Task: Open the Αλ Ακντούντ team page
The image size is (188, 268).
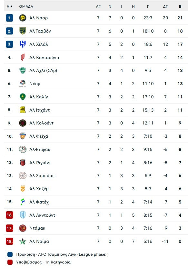Action: point(42,215)
